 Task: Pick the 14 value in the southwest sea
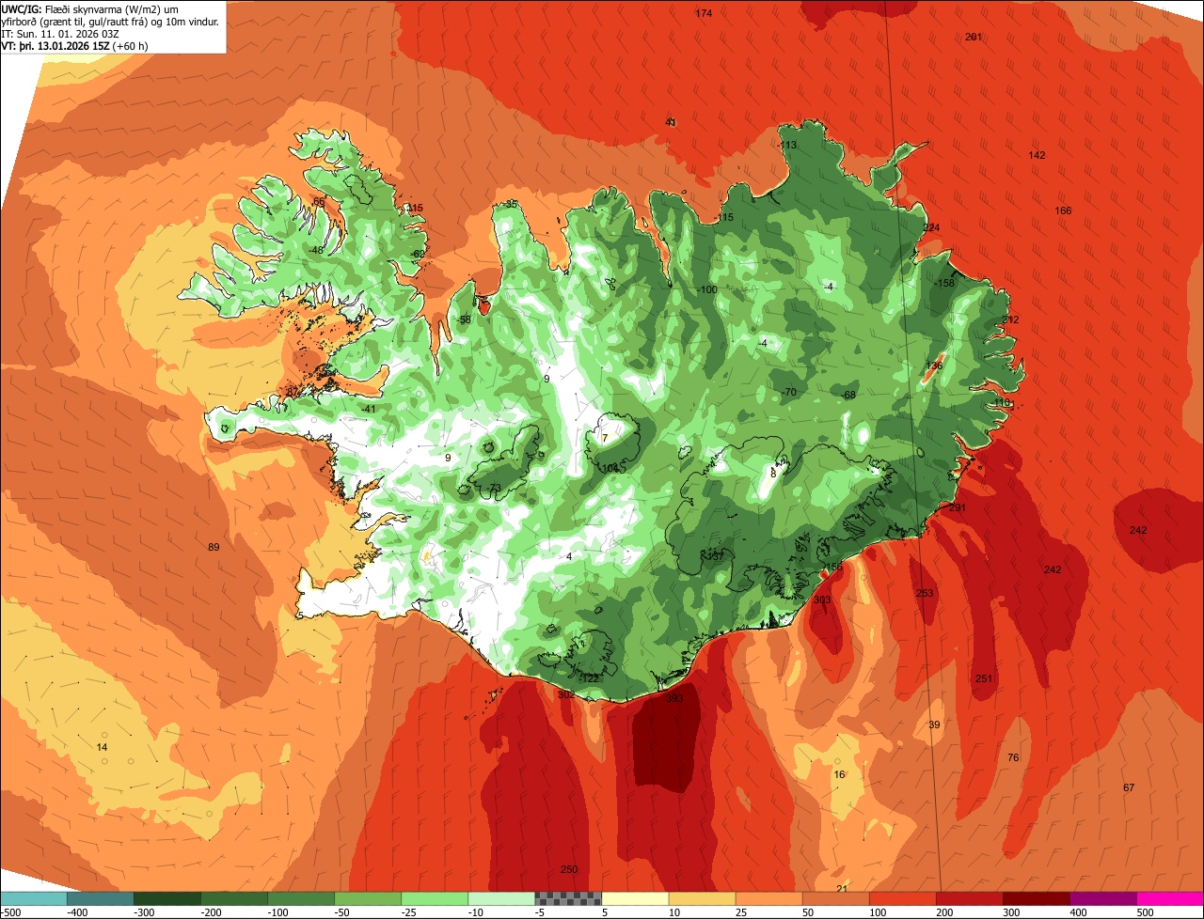103,746
